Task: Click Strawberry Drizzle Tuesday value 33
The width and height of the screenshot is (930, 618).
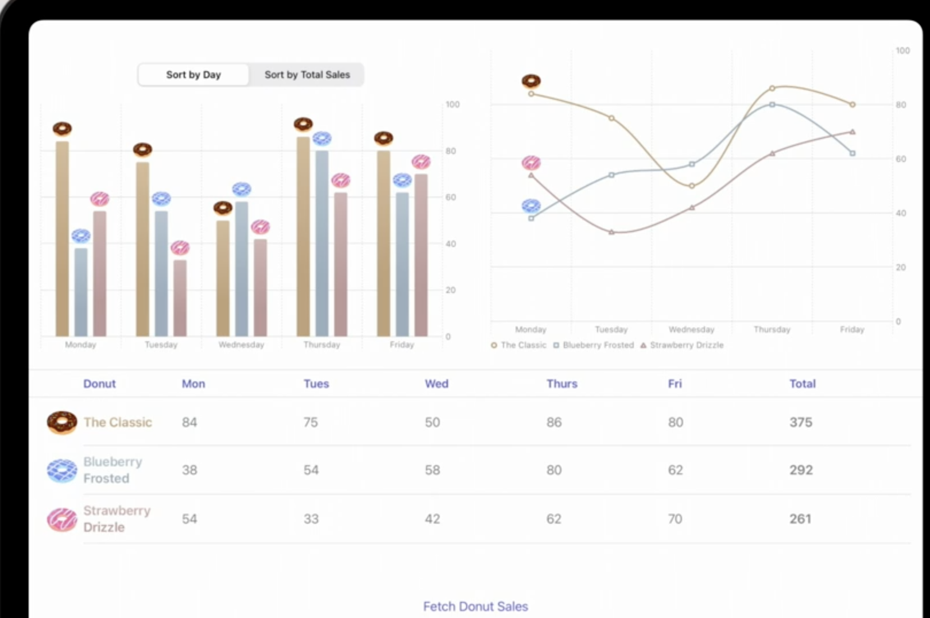Action: point(311,519)
